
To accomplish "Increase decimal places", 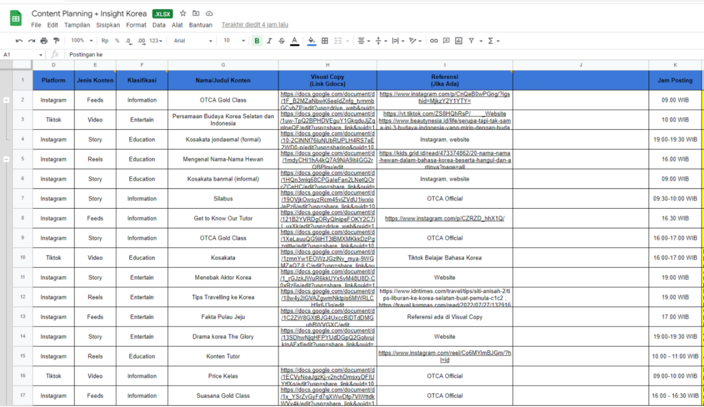I will pos(142,40).
